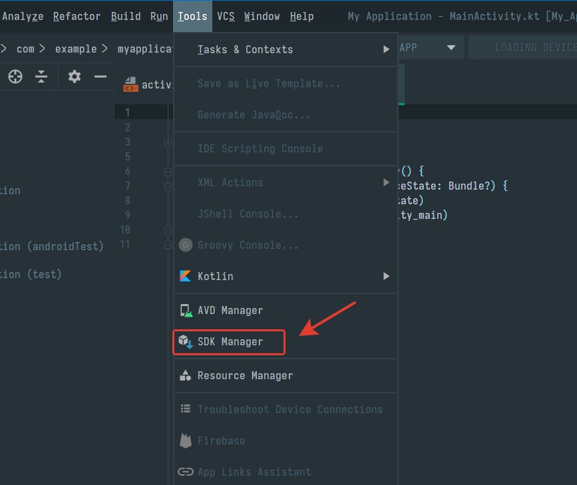The width and height of the screenshot is (577, 485).
Task: Click the AVD Manager device icon
Action: (x=186, y=311)
